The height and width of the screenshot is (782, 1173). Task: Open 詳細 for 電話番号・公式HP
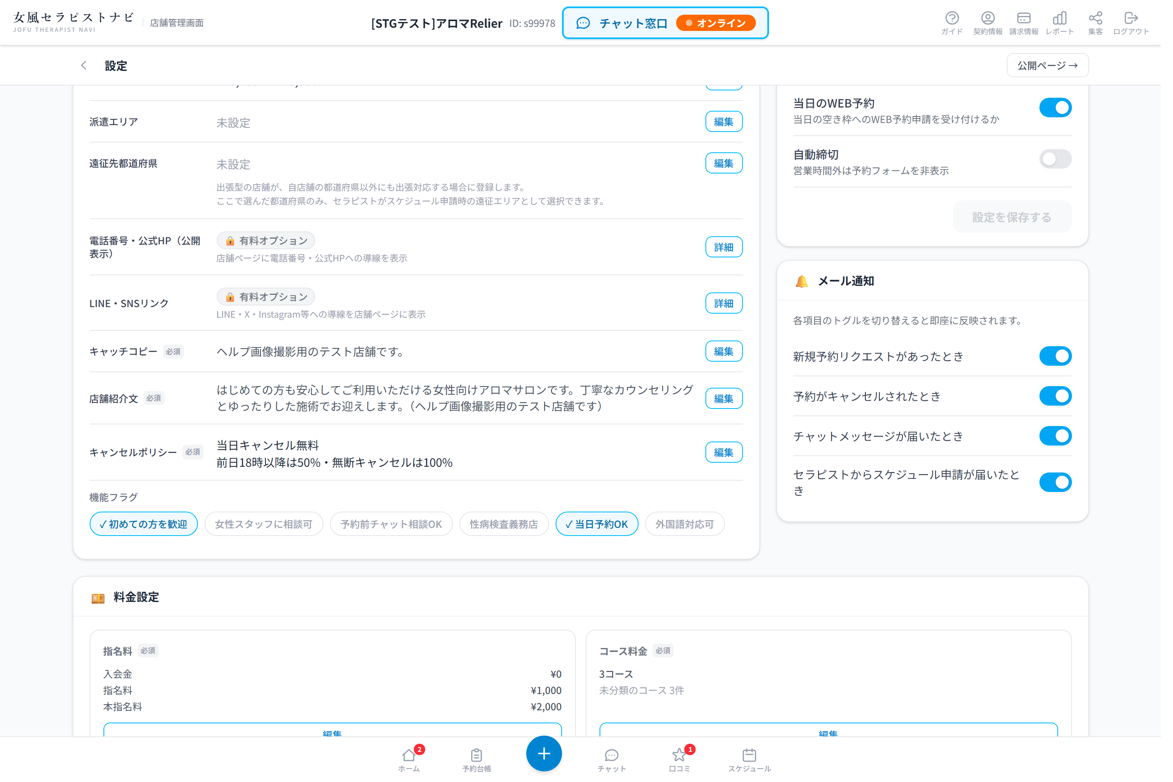pos(731,249)
